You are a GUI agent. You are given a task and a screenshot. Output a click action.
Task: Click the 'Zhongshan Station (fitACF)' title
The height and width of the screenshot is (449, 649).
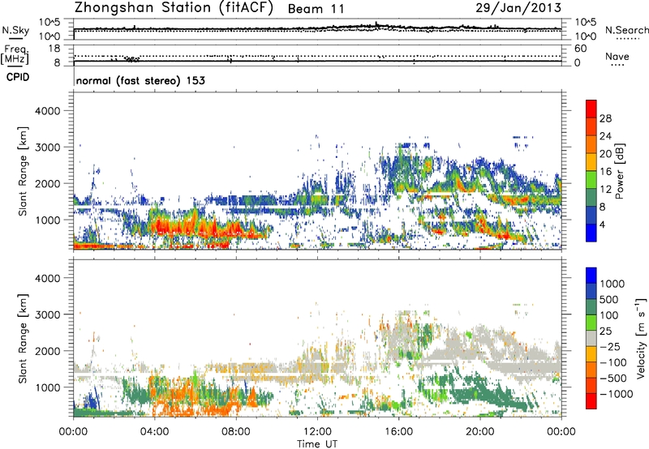pyautogui.click(x=174, y=8)
